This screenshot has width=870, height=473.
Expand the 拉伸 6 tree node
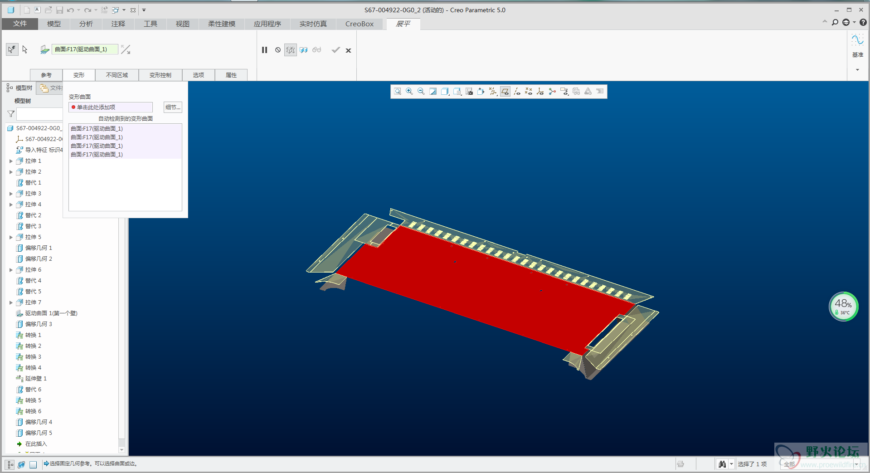click(11, 270)
